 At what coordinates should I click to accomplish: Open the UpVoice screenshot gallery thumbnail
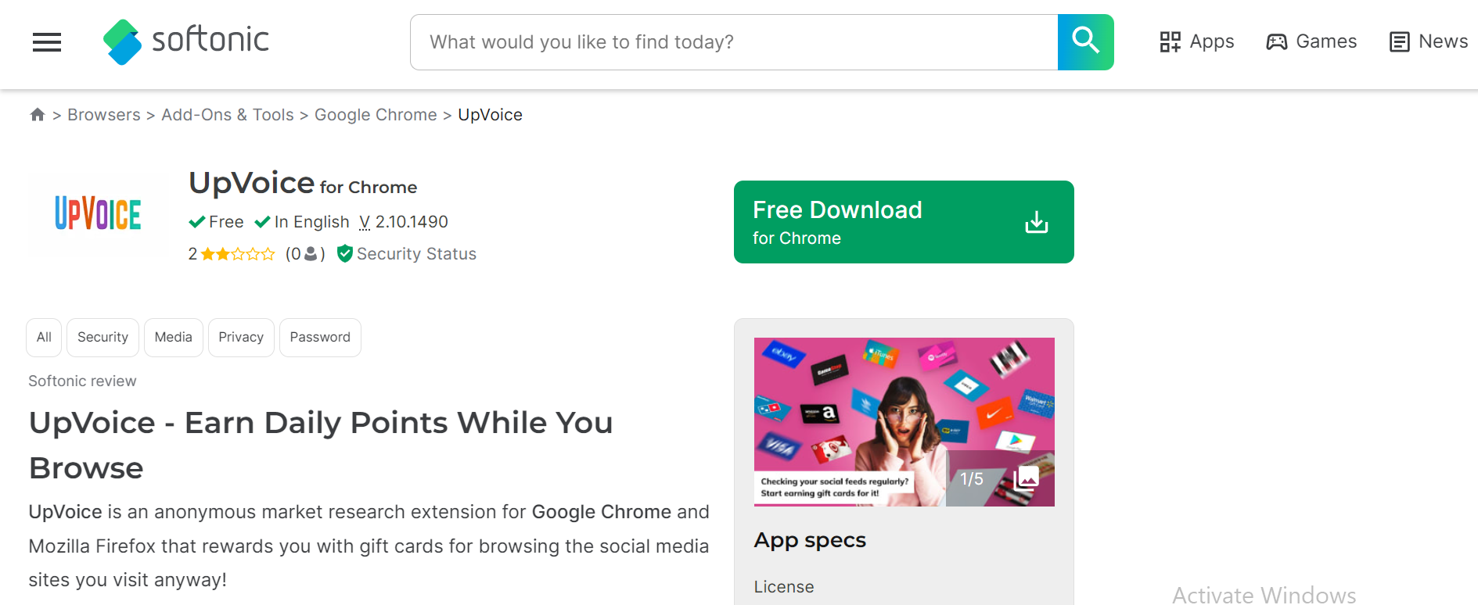pyautogui.click(x=904, y=422)
